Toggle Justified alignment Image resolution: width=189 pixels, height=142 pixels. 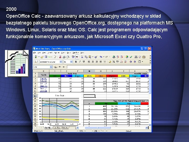coord(101,62)
